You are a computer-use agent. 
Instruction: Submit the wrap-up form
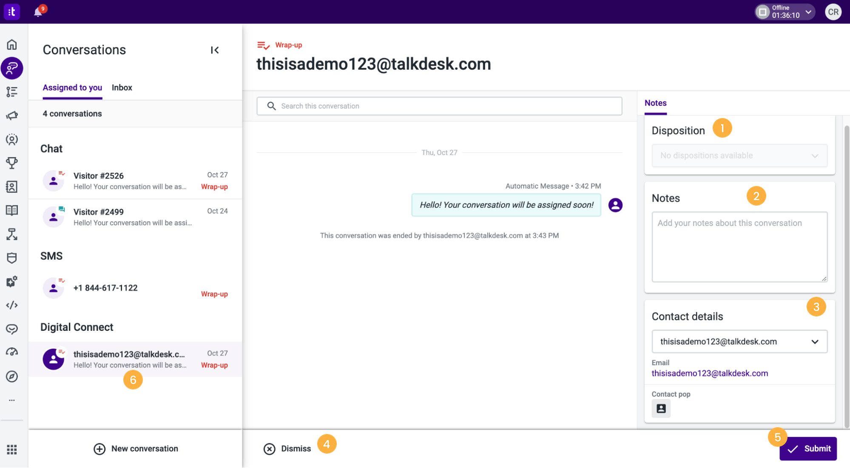tap(807, 448)
